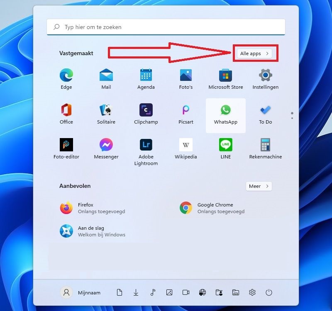Open the File Explorer icon
332x311 pixels.
pyautogui.click(x=236, y=293)
